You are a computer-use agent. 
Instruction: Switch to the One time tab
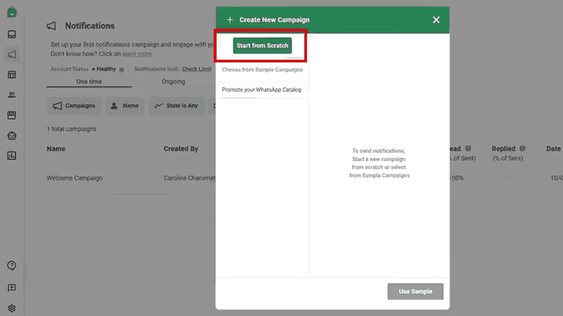click(x=89, y=81)
